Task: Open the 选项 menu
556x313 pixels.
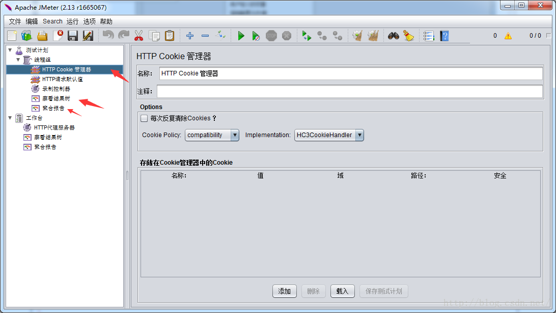Action: point(90,21)
